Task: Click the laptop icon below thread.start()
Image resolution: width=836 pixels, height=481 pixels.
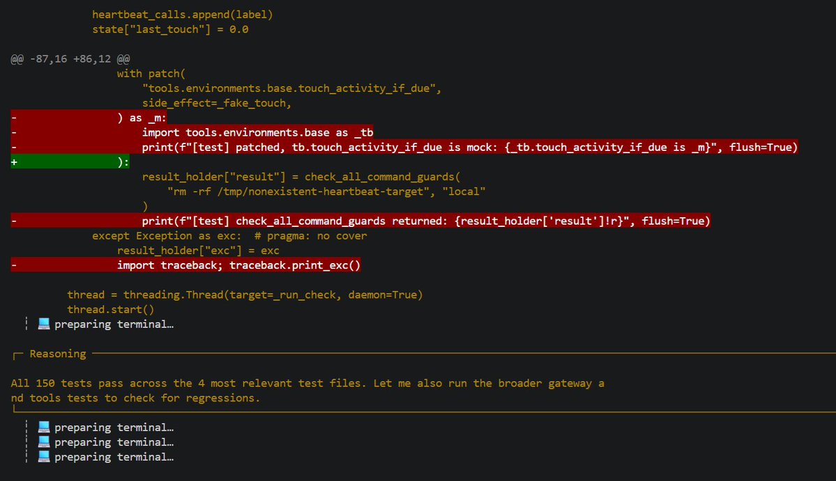Action: pyautogui.click(x=44, y=324)
